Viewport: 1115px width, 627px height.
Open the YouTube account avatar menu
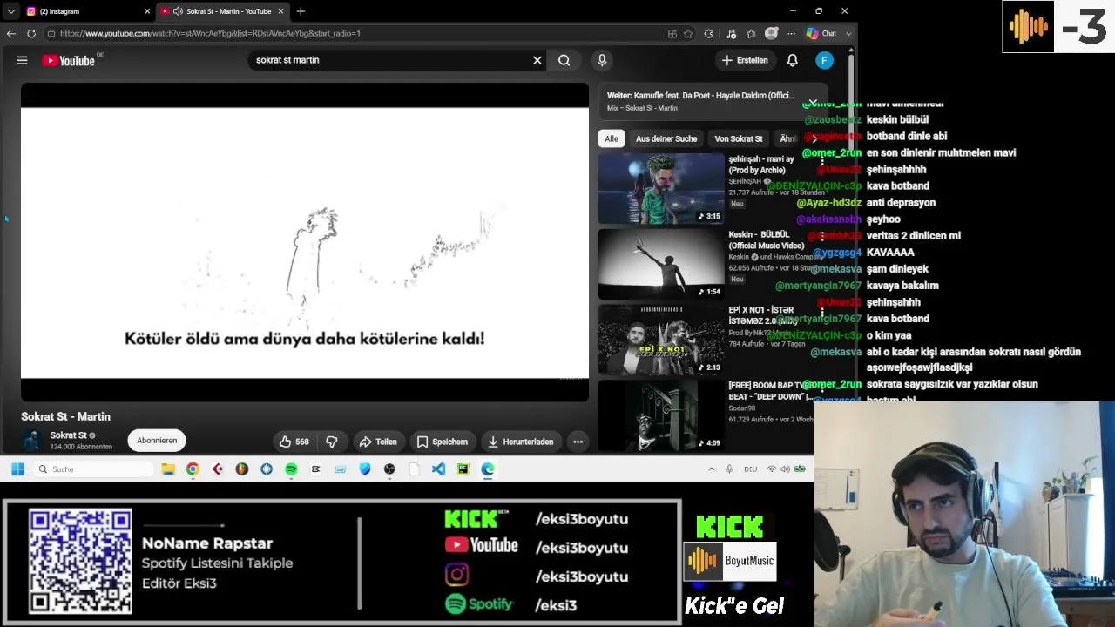[x=825, y=60]
